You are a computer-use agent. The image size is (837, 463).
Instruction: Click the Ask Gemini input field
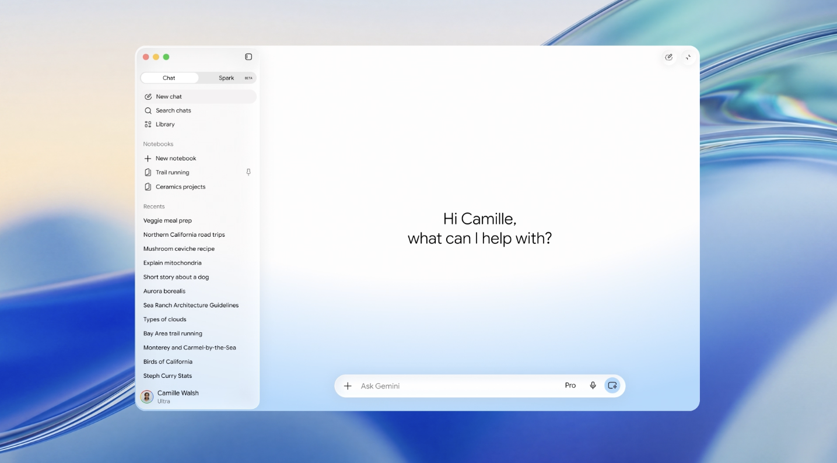pyautogui.click(x=458, y=386)
